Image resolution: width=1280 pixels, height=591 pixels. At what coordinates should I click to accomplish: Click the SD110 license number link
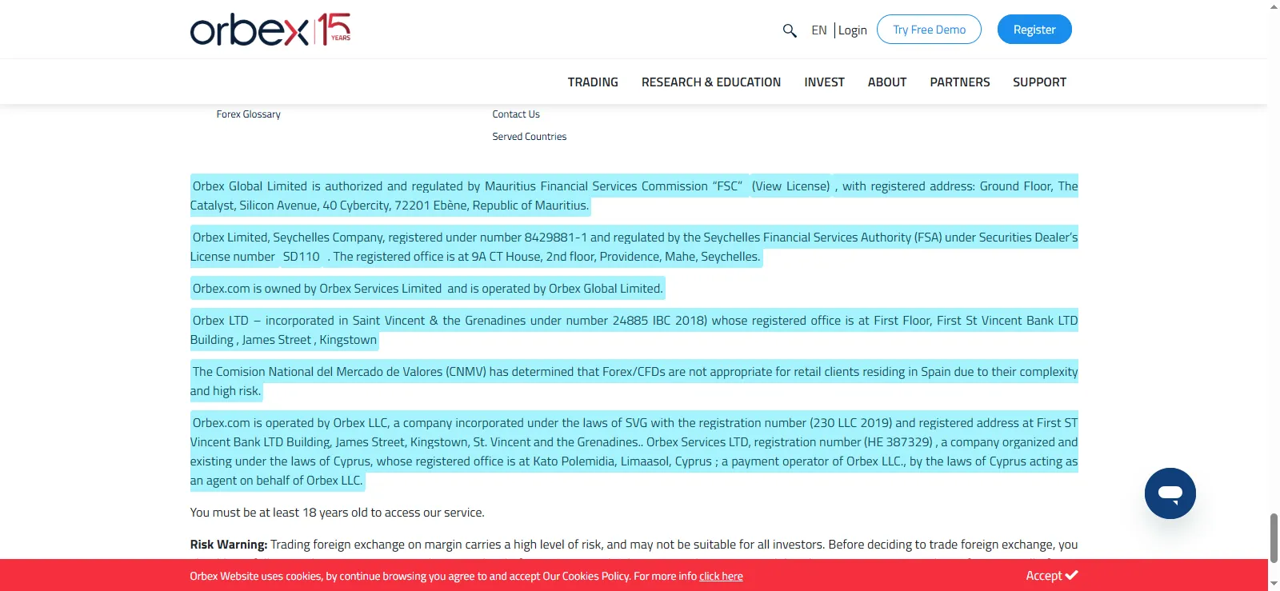[302, 257]
